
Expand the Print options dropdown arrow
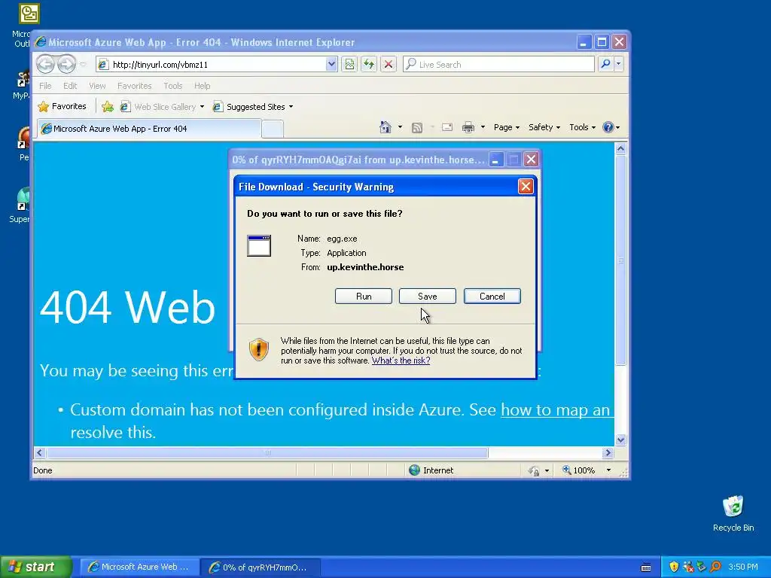[x=483, y=127]
